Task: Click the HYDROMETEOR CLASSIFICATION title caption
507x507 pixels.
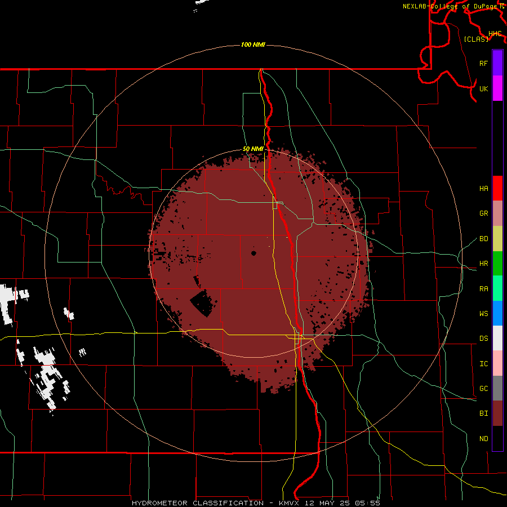Action: tap(198, 503)
